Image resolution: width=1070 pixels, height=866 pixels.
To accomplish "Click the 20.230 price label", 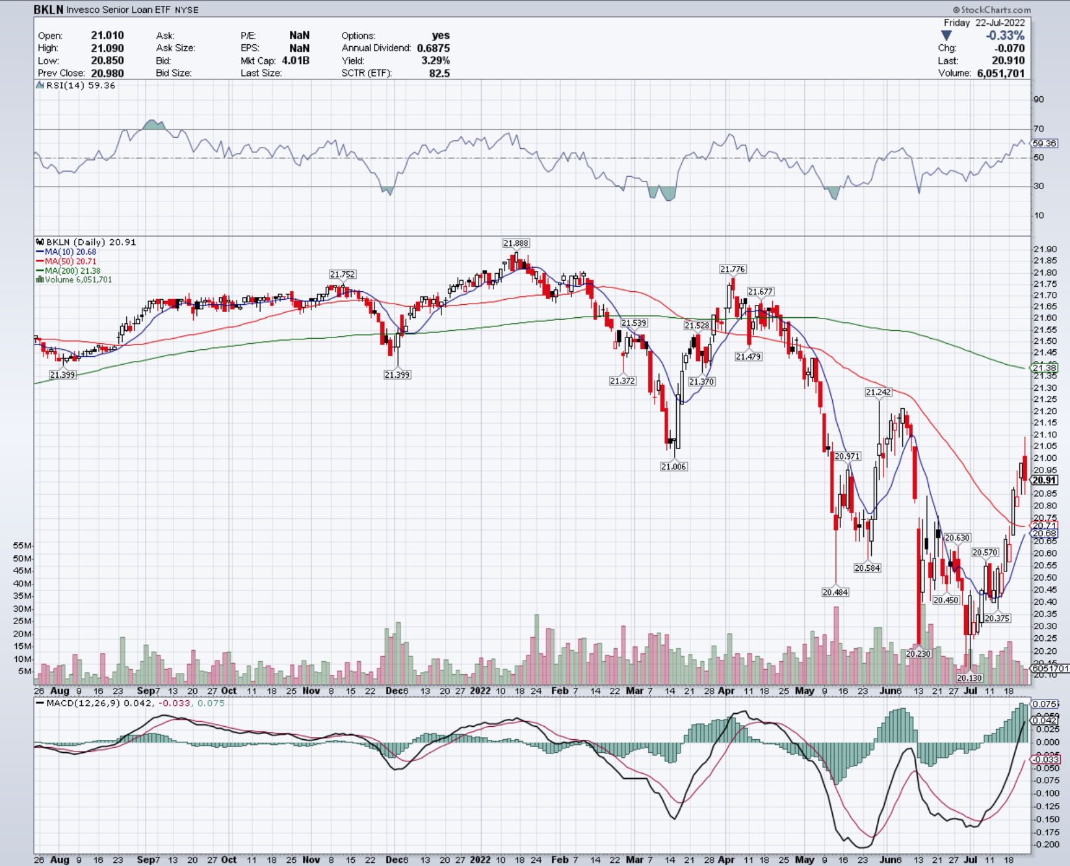I will (x=918, y=653).
